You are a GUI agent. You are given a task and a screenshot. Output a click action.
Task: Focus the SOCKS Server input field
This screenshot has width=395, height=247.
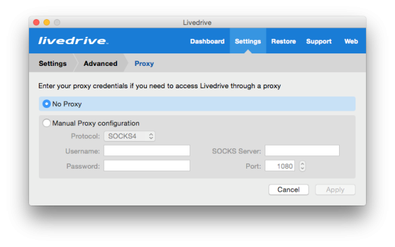coord(302,151)
